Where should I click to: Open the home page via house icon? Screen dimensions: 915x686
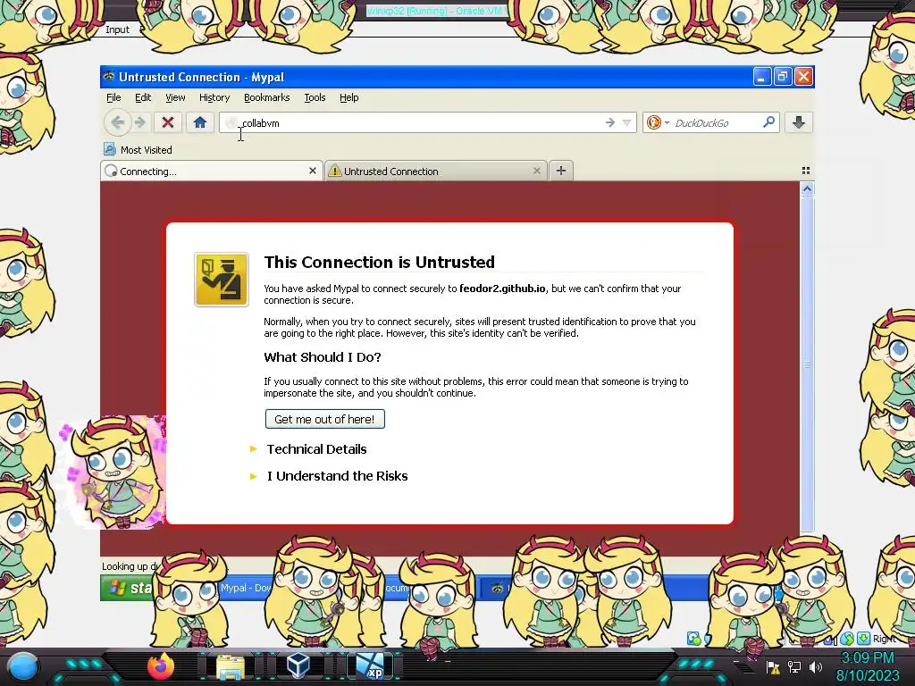tap(200, 122)
